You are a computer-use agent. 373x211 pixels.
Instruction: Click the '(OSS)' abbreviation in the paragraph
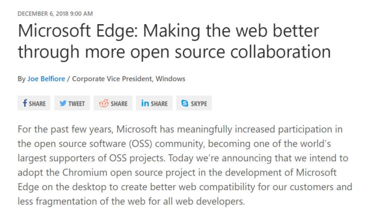[141, 144]
